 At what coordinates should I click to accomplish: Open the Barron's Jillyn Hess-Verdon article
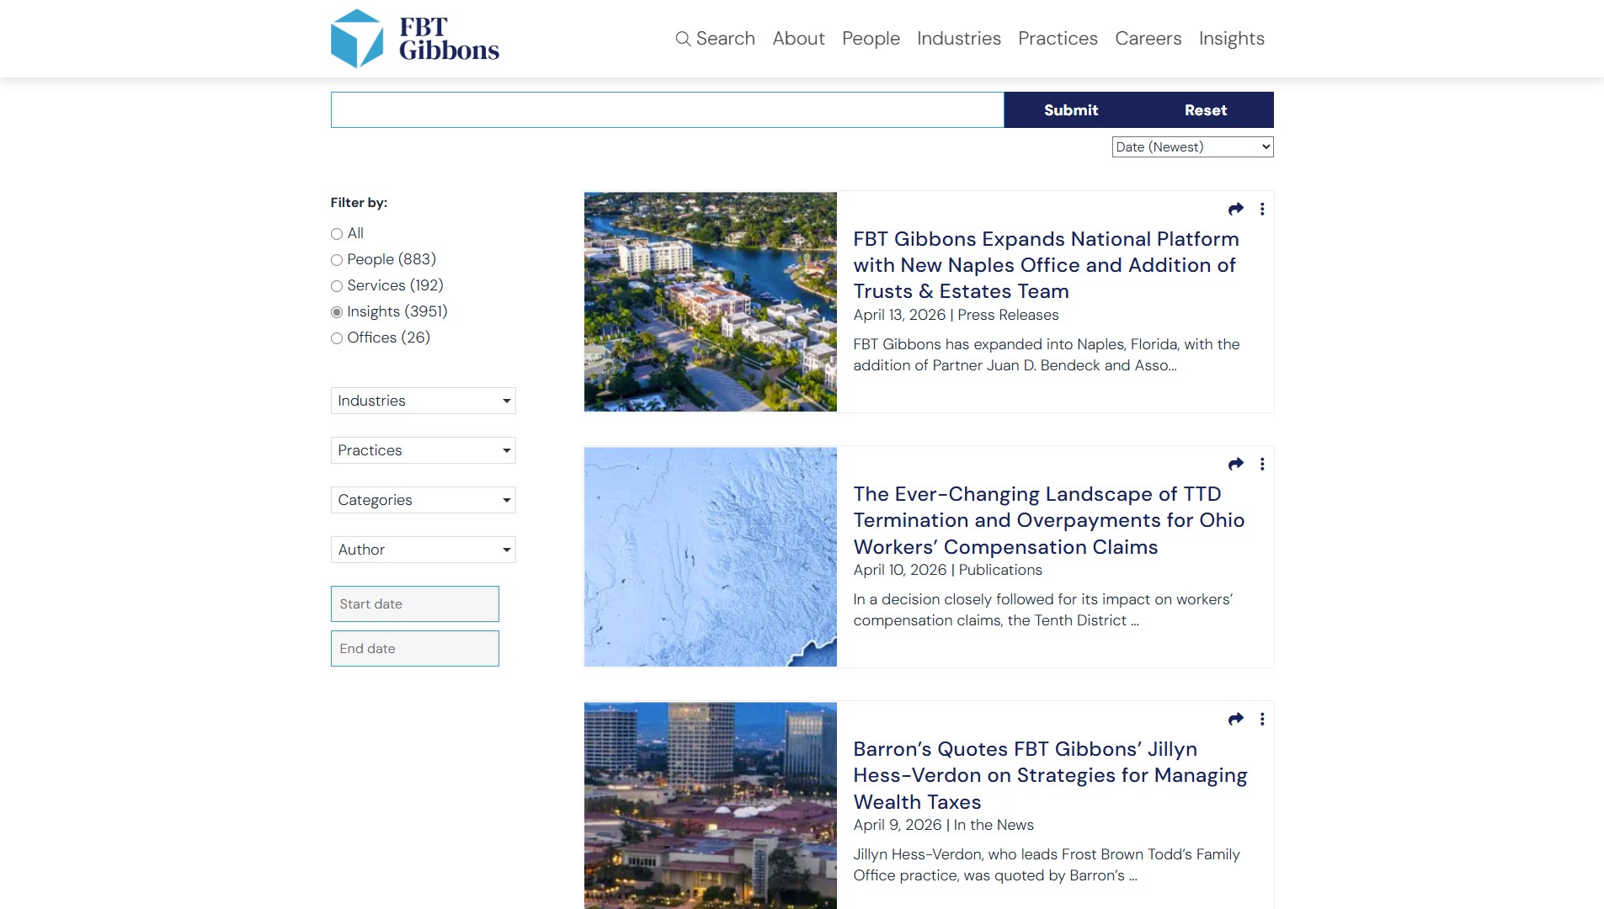[1050, 775]
